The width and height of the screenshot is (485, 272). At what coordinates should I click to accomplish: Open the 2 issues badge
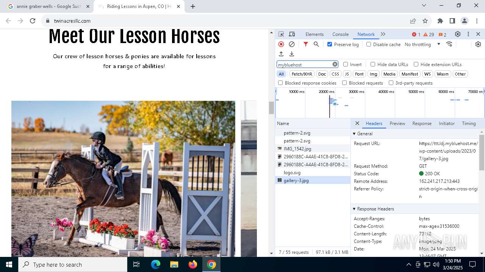(442, 34)
